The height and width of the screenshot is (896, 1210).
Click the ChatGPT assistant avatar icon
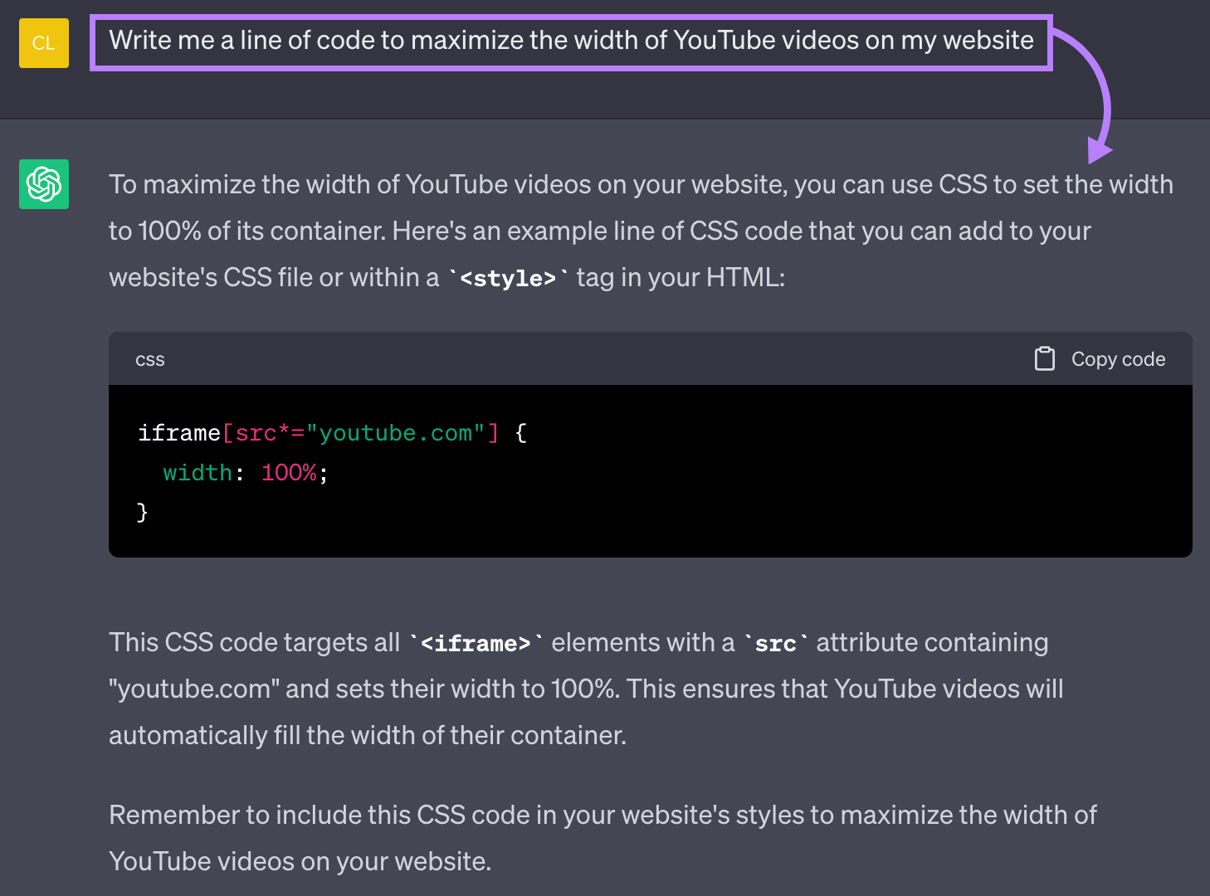pyautogui.click(x=43, y=184)
